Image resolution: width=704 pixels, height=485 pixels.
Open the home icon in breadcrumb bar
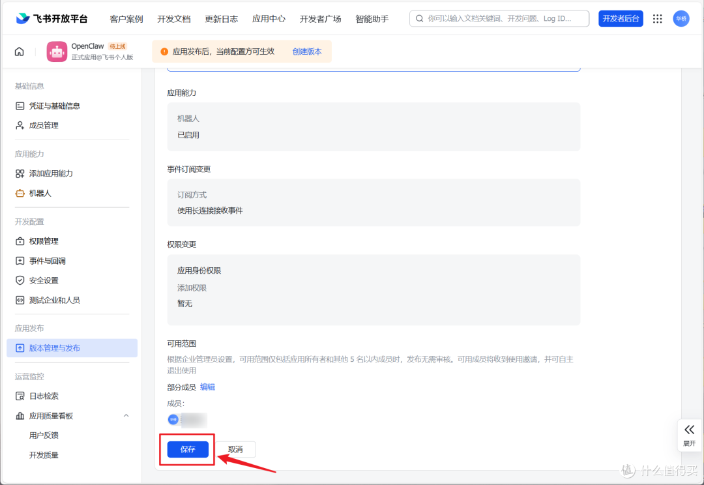pos(20,51)
